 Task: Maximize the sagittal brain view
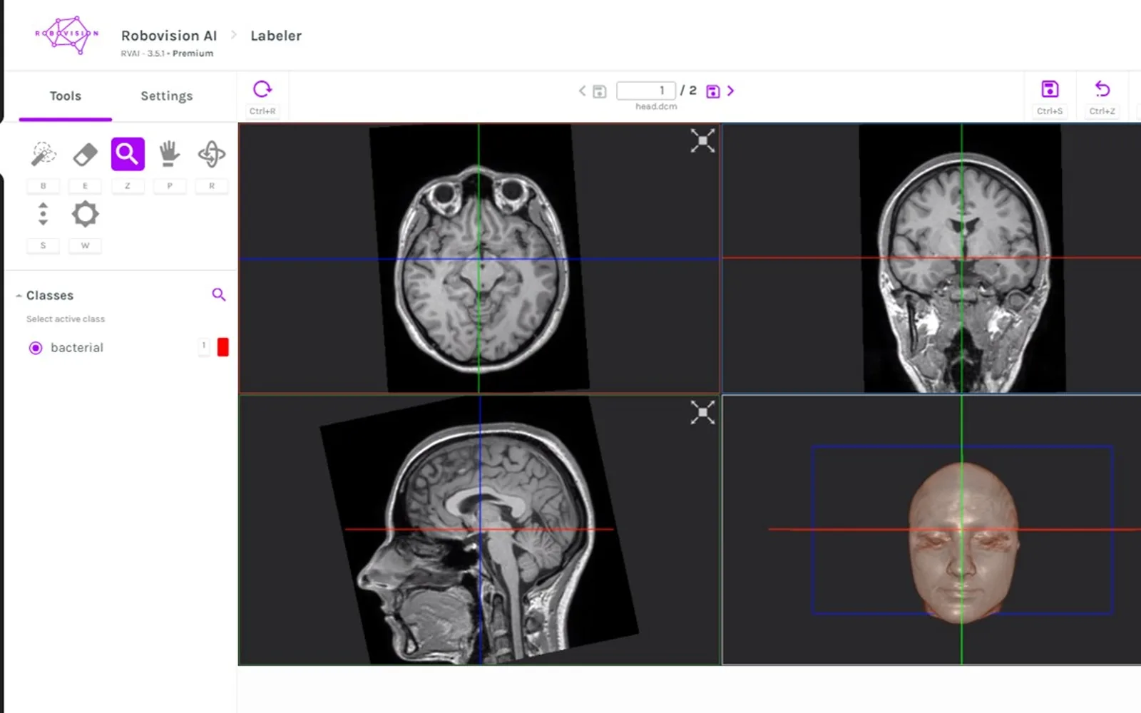(702, 412)
